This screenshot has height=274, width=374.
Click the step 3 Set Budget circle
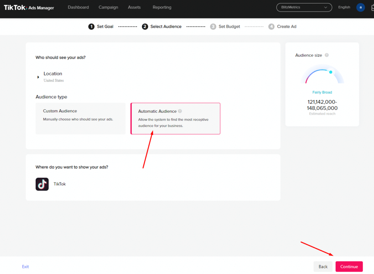click(x=213, y=26)
